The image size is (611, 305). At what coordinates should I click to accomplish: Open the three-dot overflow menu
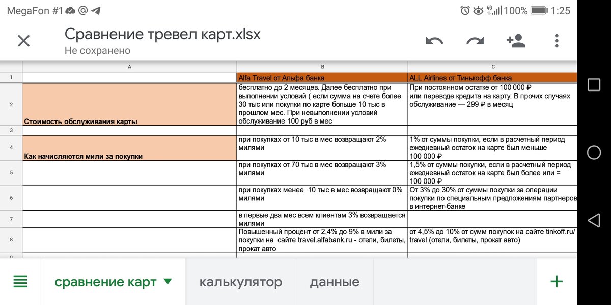(557, 41)
